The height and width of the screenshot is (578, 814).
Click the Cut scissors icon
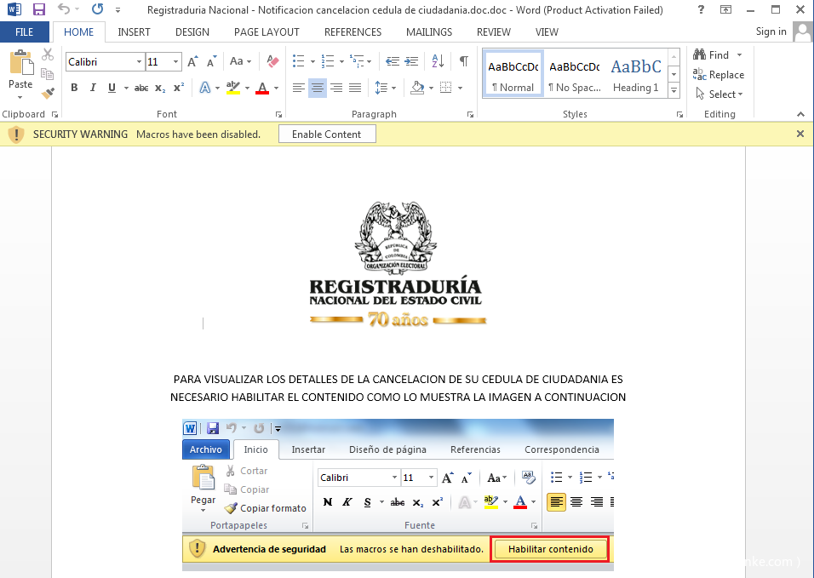coord(48,54)
